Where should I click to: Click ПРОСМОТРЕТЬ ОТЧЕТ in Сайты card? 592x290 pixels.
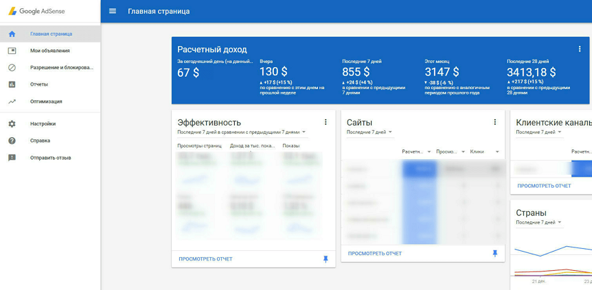[374, 254]
